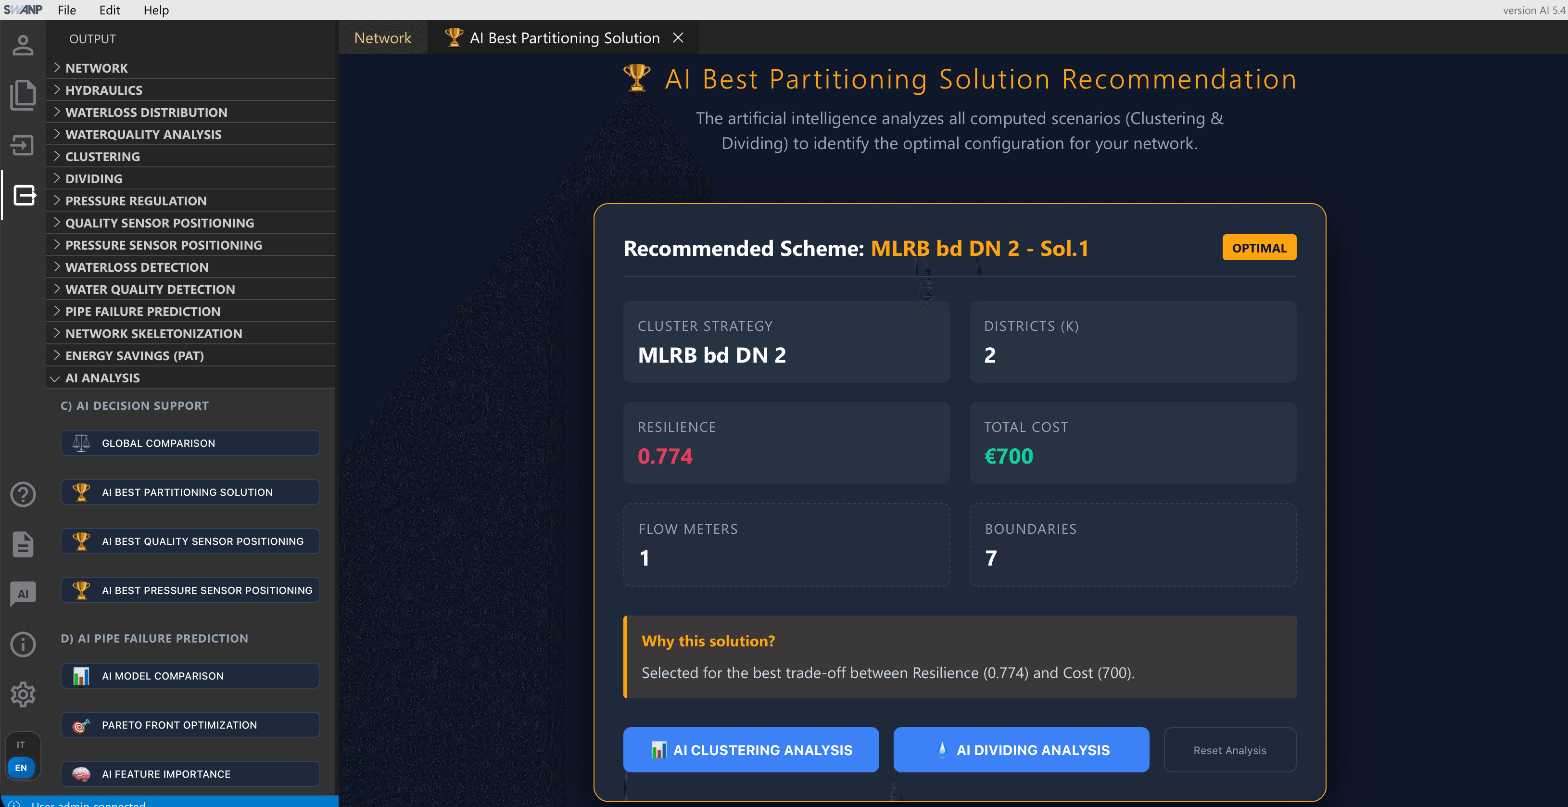Click trophy icon beside AI Best Pressure Sensor Positioning
The height and width of the screenshot is (807, 1568).
point(81,590)
